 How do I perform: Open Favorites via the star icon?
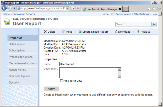click(x=154, y=9)
